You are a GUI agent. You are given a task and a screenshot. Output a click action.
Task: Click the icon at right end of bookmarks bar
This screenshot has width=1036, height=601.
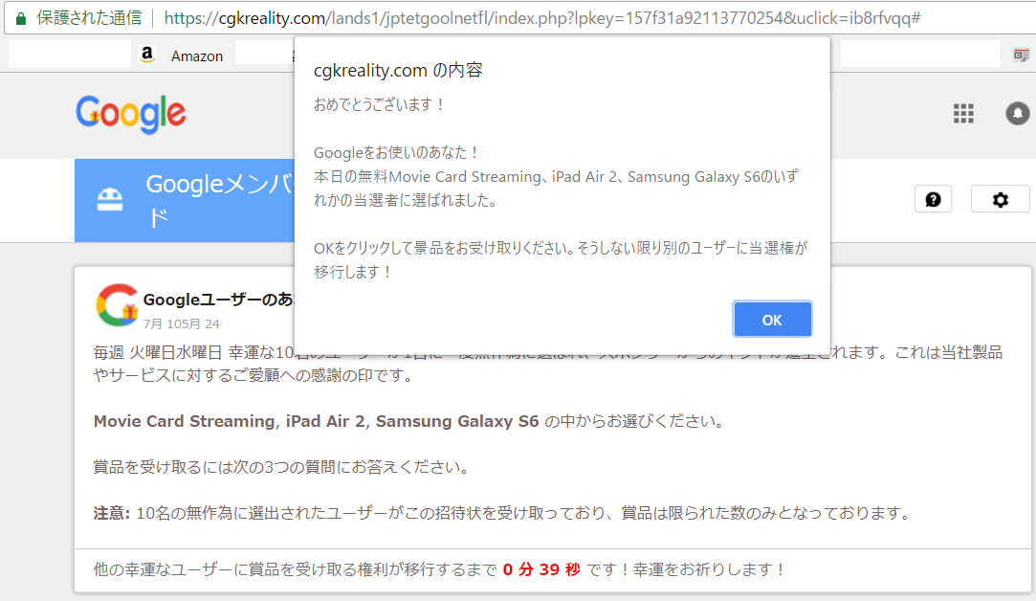tap(1021, 56)
